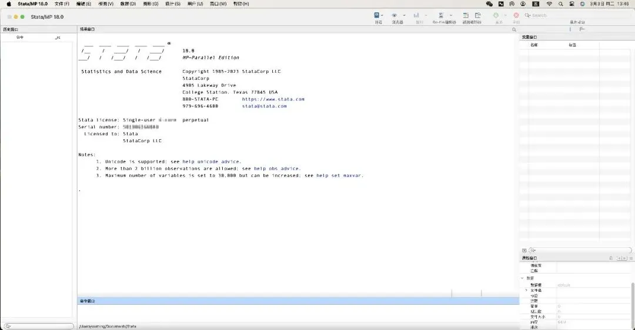
Task: Click the flag icon above Variables window
Action: coord(582,29)
